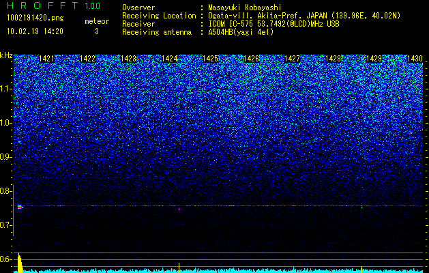Click the yellow power spike at 1424
429x273 pixels.
click(x=179, y=268)
